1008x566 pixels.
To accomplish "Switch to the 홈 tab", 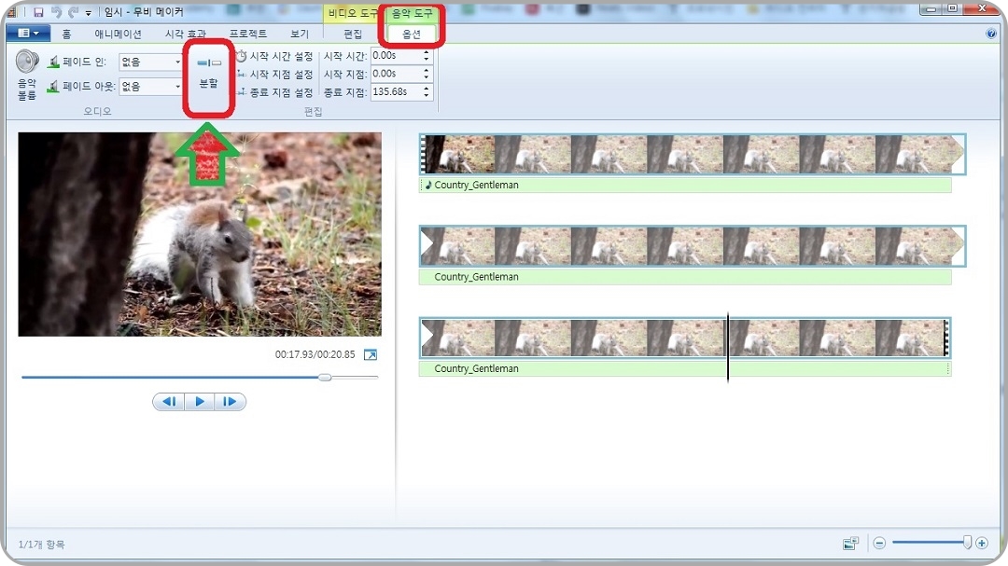I will [66, 34].
